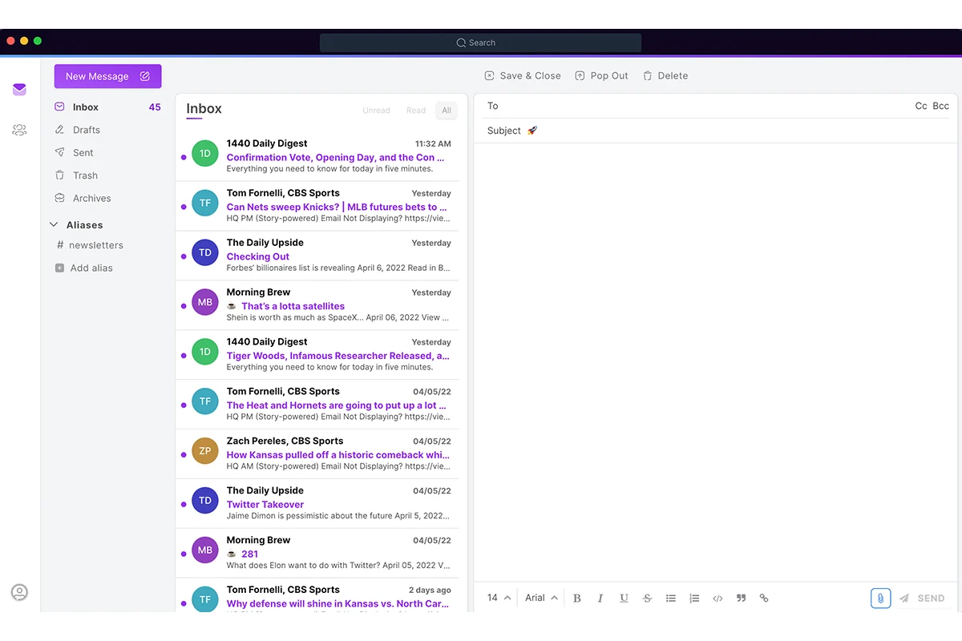Click the MB avatar of satellites email
The height and width of the screenshot is (641, 962).
tap(205, 302)
